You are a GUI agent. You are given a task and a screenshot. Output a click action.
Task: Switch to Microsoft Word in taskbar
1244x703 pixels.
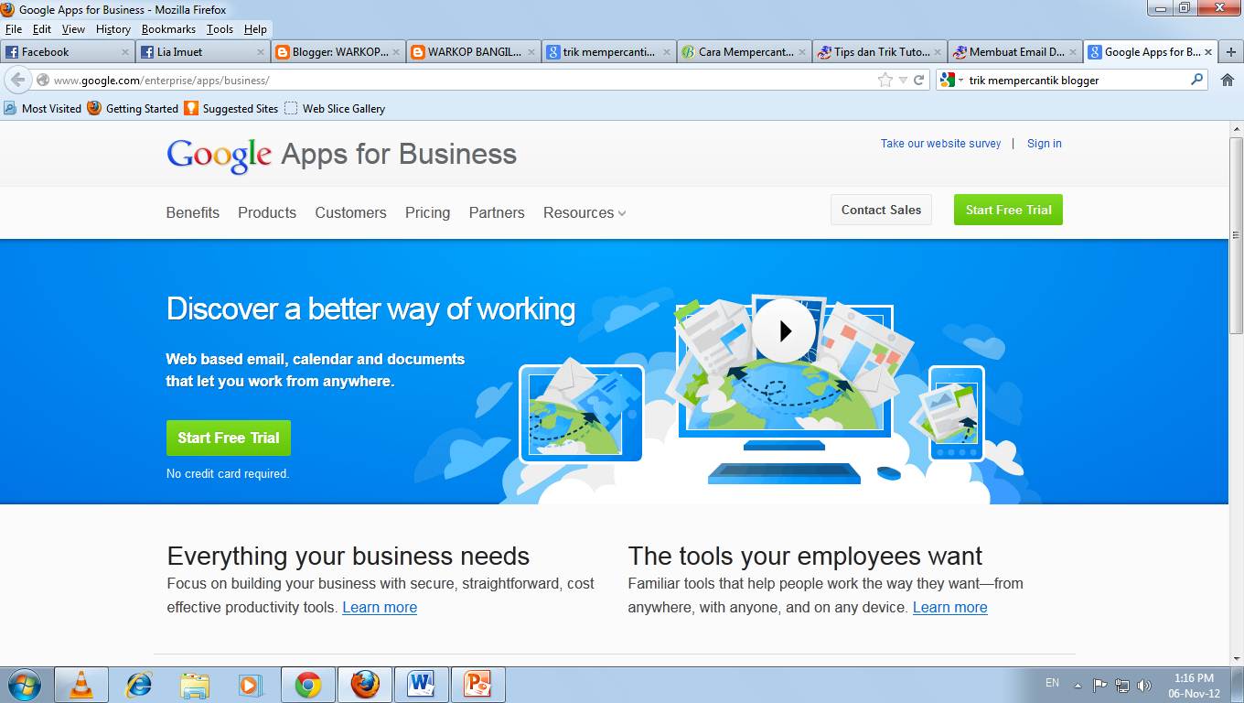pos(422,685)
